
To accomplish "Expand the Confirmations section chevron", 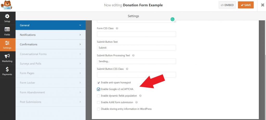I will pyautogui.click(x=80, y=44).
